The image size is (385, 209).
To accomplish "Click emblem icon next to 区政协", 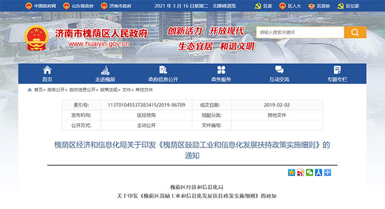I will (x=312, y=6).
